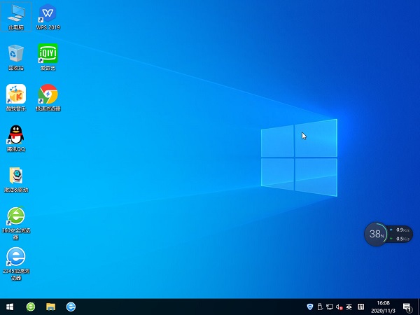Open File Explorer from the taskbar
This screenshot has height=315, width=420.
point(50,307)
